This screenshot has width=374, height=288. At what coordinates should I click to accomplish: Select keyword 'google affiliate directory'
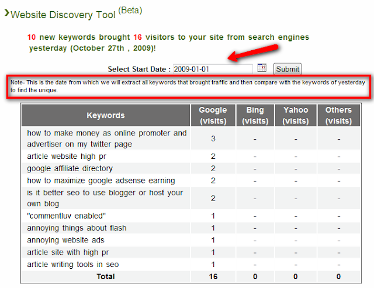[70, 169]
